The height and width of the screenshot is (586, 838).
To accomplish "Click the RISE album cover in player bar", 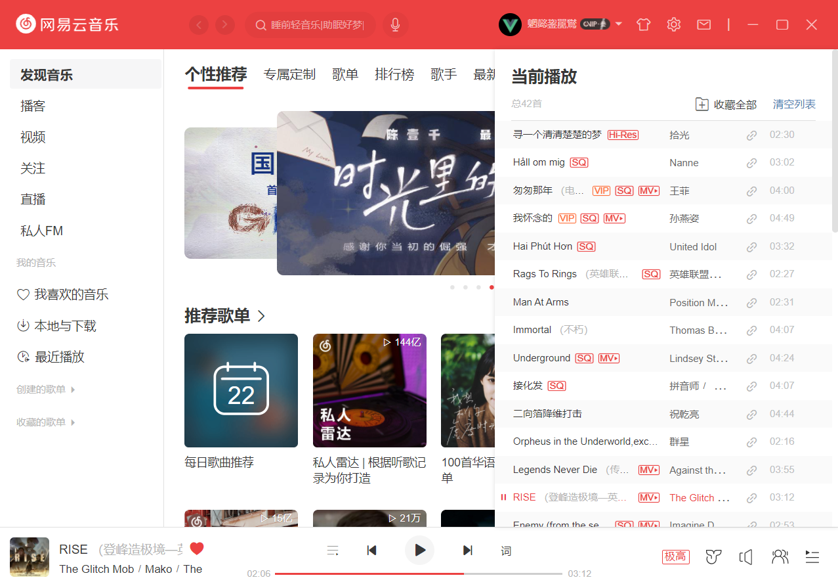I will (x=30, y=557).
